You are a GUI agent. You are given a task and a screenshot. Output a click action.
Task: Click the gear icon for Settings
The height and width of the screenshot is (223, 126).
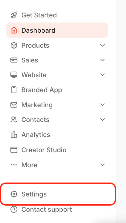pos(14,194)
